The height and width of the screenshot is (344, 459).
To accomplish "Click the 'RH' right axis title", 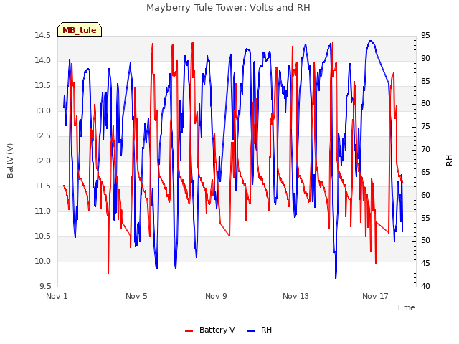I will [x=449, y=161].
